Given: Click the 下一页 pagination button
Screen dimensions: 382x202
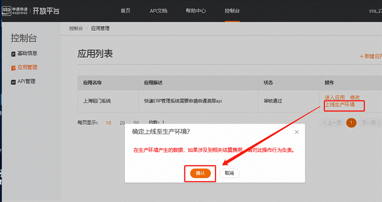Looking at the screenshot, I should point(371,123).
